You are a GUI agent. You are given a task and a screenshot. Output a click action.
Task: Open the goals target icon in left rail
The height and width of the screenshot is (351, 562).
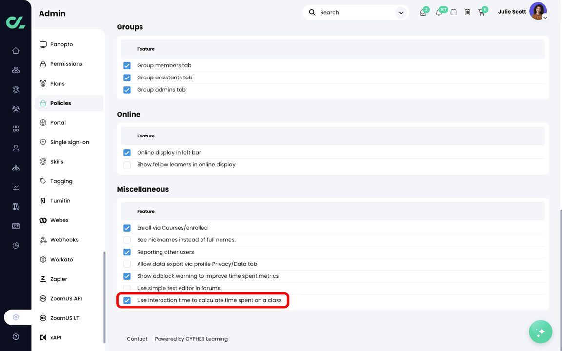point(16,90)
